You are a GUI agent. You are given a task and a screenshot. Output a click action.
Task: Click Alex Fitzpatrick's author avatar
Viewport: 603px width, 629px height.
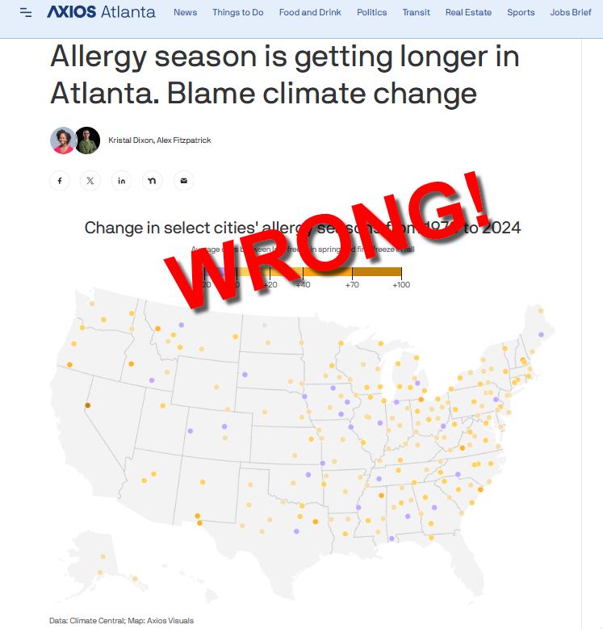tap(86, 140)
